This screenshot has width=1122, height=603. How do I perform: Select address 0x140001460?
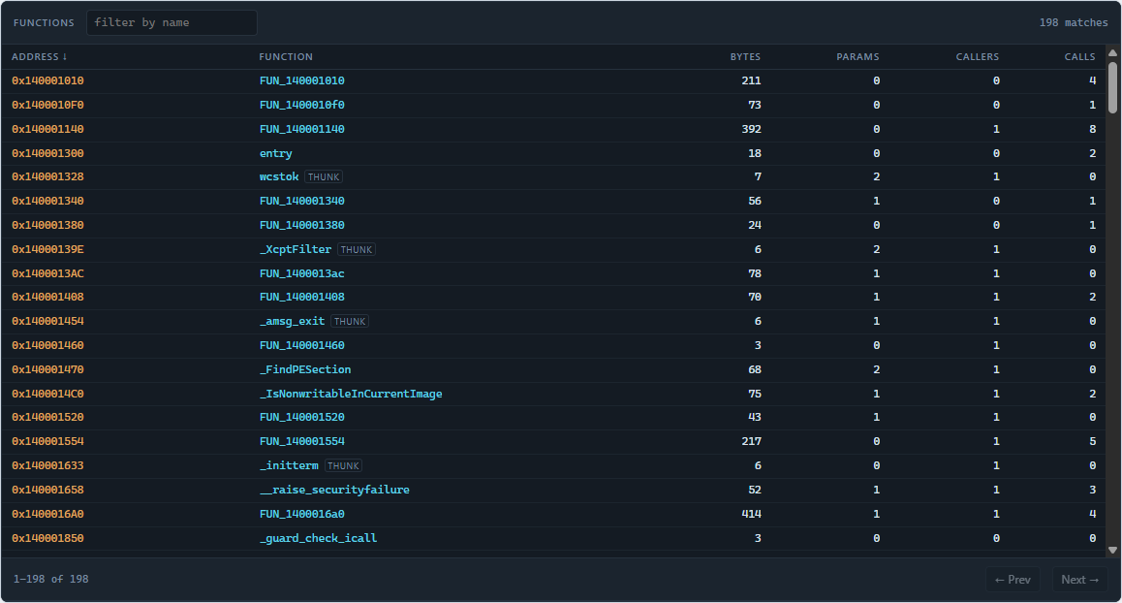point(47,346)
